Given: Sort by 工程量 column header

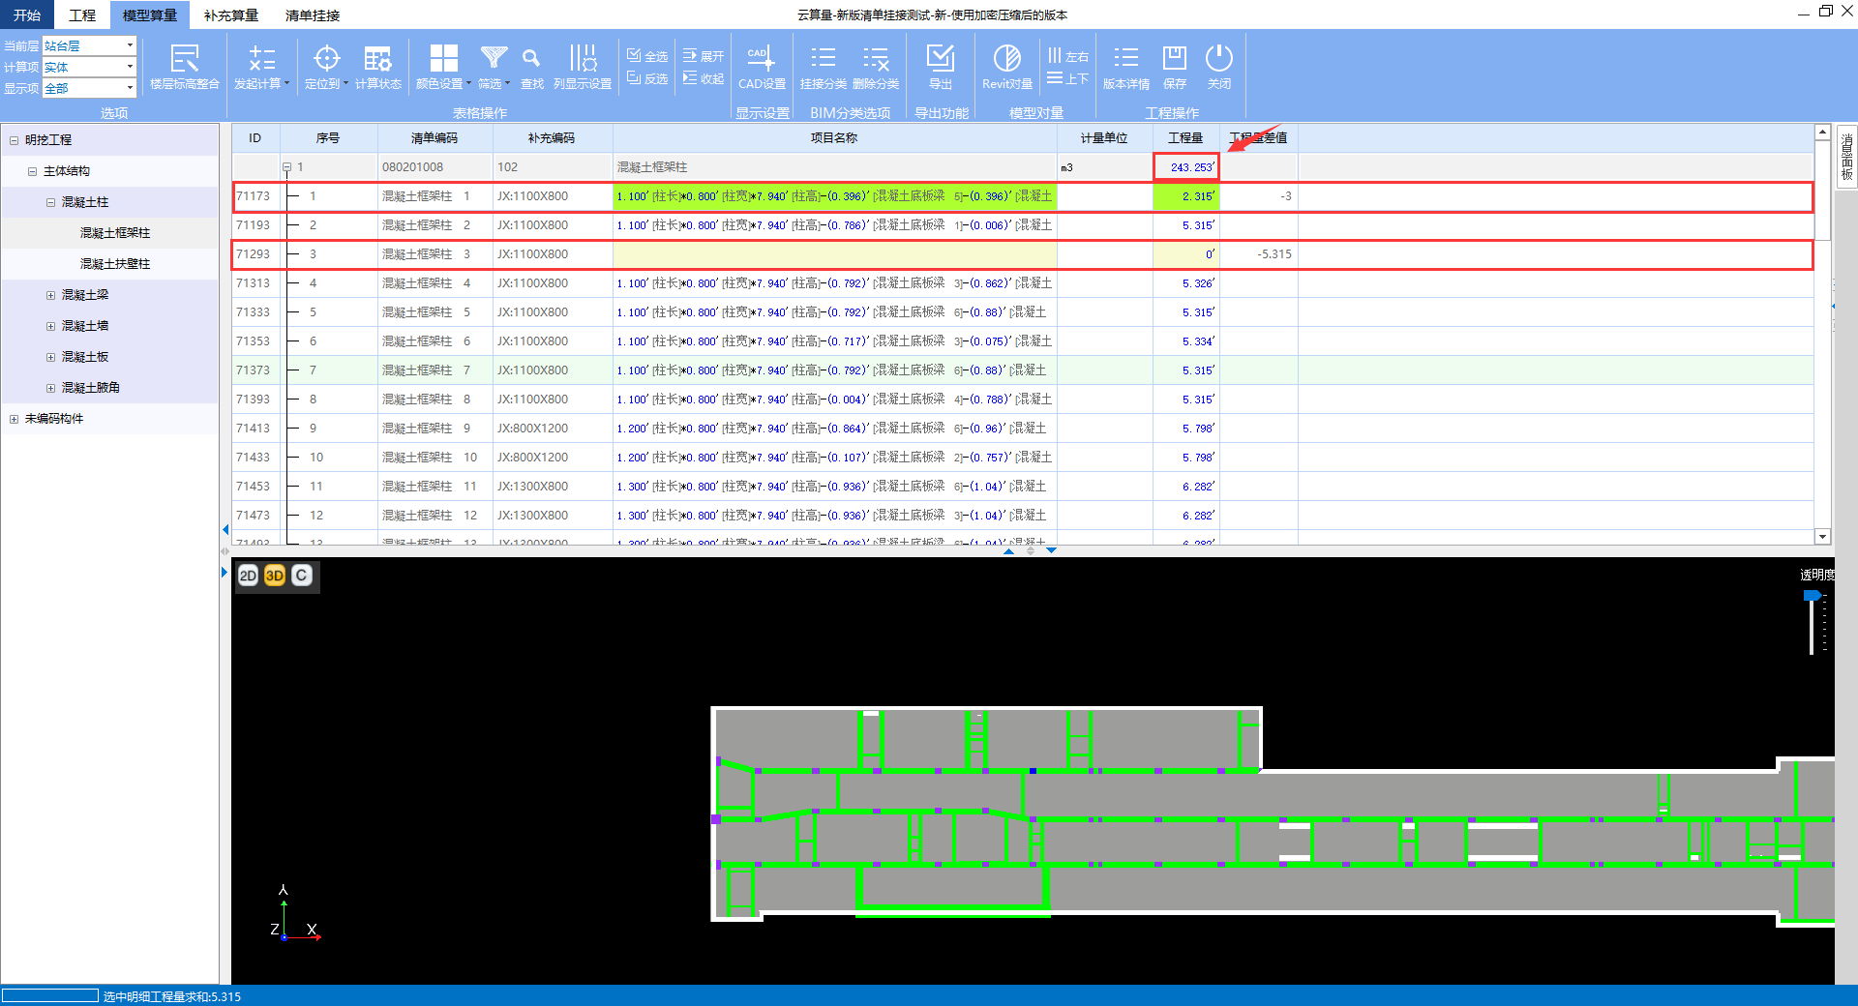Looking at the screenshot, I should click(x=1185, y=138).
